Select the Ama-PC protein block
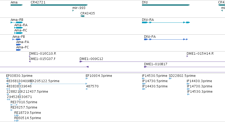Viewport: 225px width, 122px height. (19, 50)
